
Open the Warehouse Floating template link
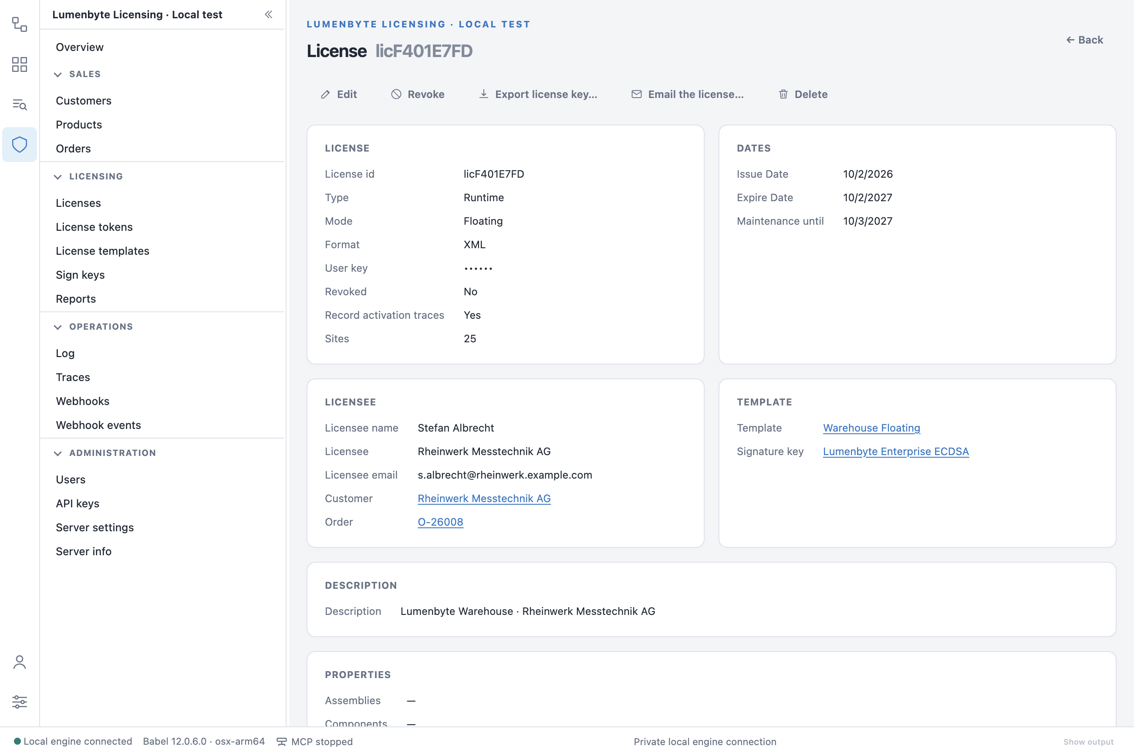coord(871,428)
